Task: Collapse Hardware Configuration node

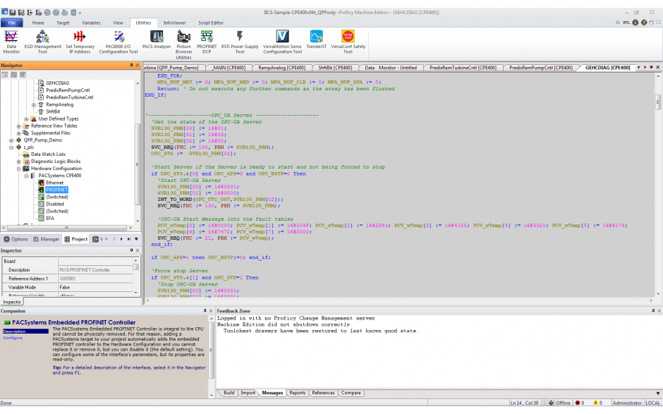Action: (18, 169)
